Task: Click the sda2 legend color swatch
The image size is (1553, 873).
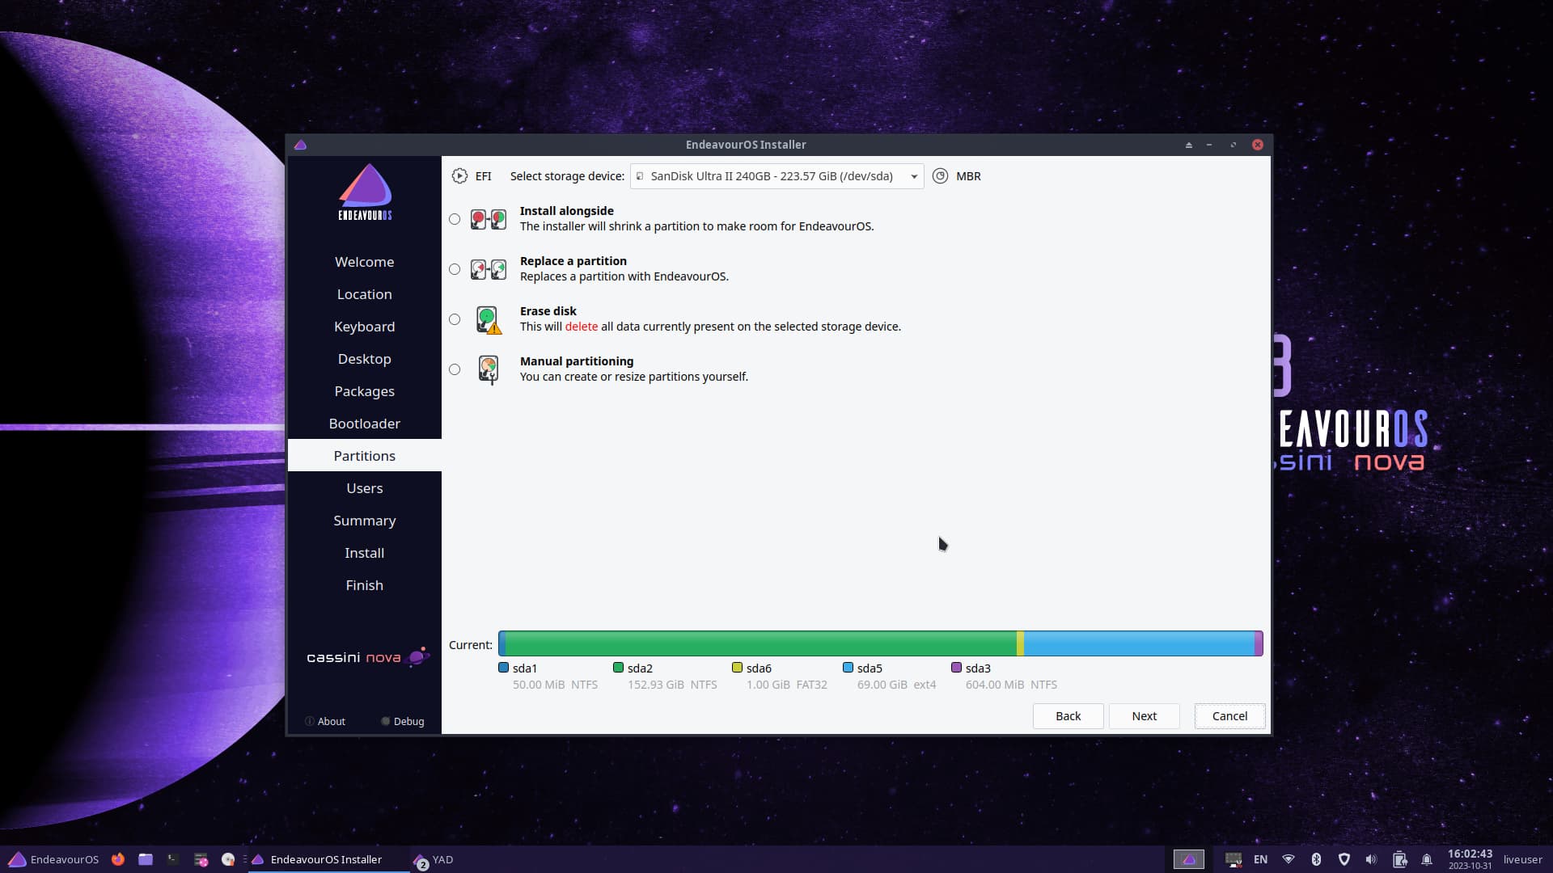Action: coord(618,668)
